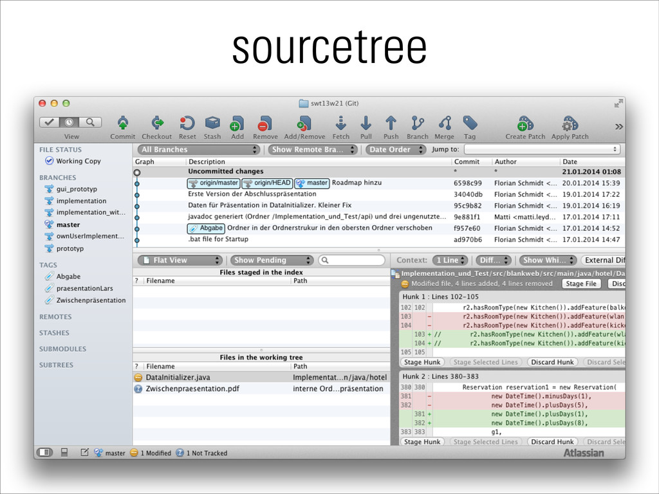This screenshot has height=494, width=659.
Task: Sort log by the Author column header
Action: click(526, 161)
